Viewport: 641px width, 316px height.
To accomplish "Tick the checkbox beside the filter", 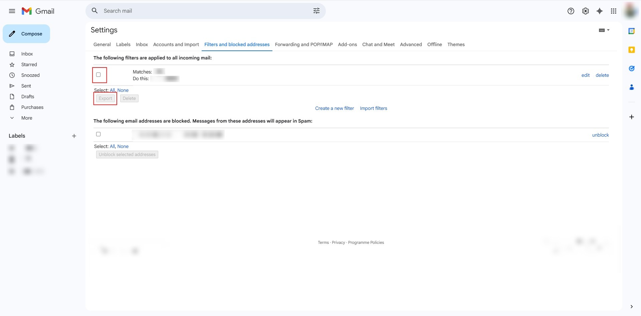I will [x=98, y=75].
